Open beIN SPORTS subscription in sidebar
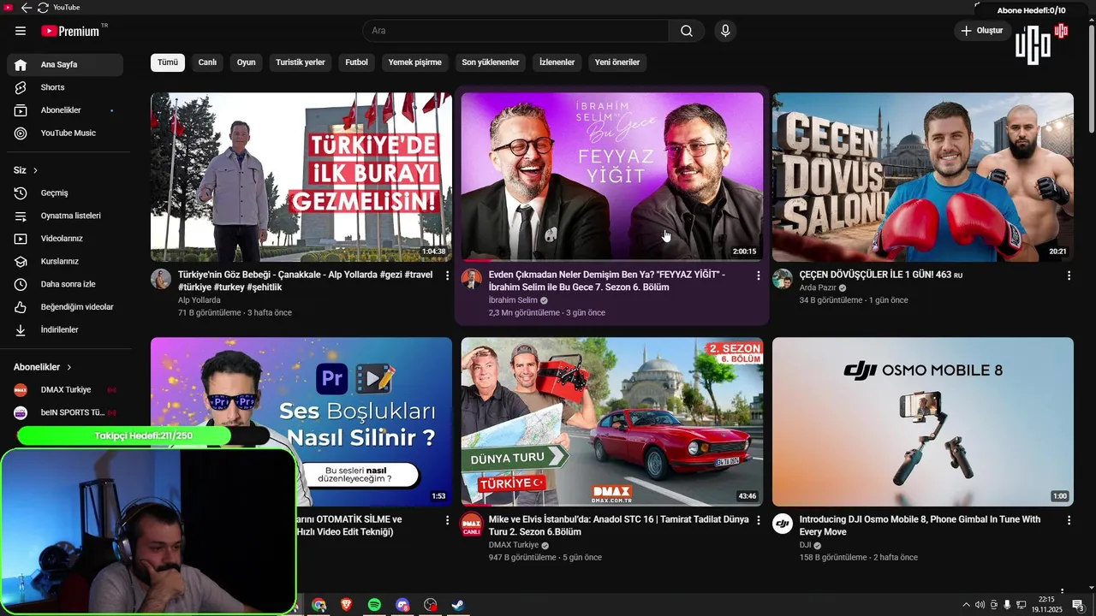Screen dimensions: 1096x616 click(x=65, y=412)
